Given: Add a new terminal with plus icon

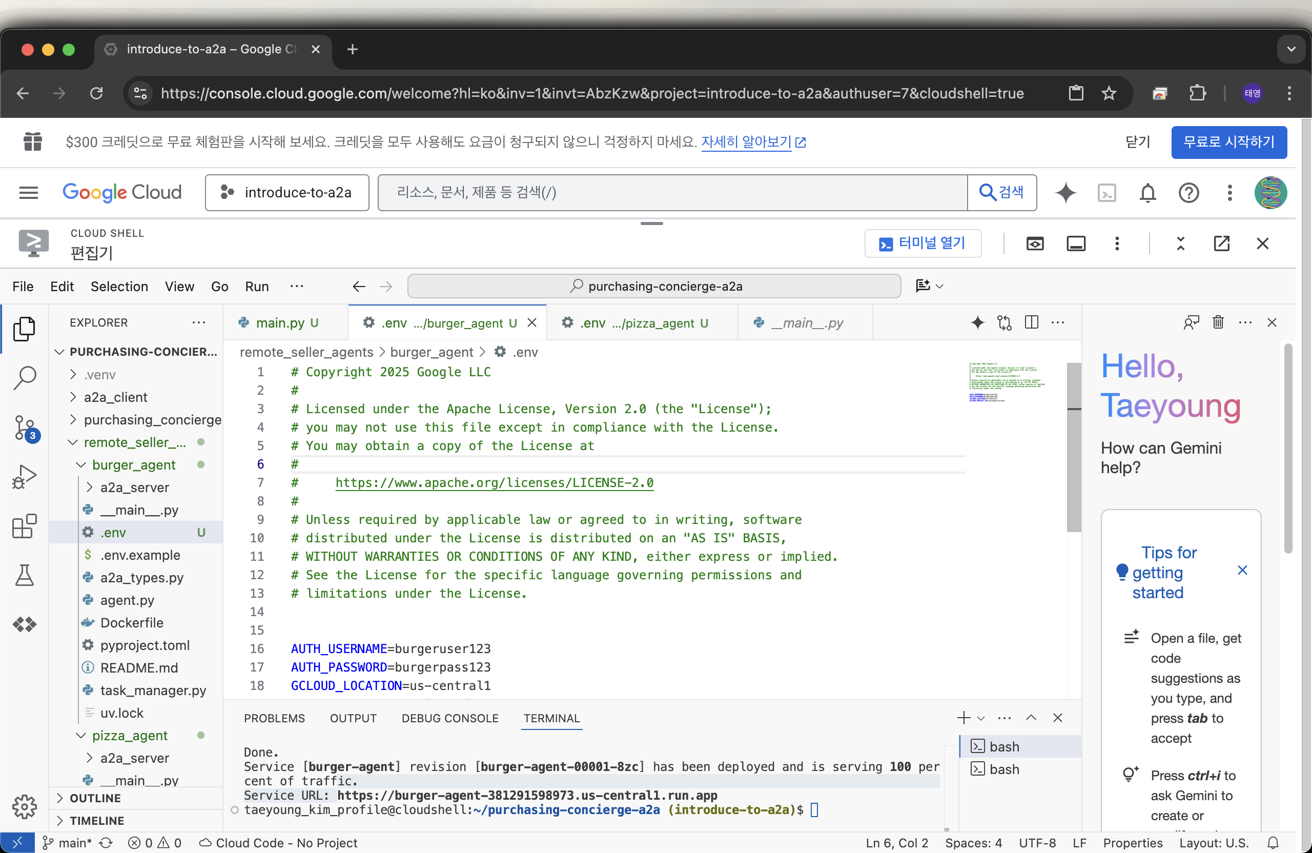Looking at the screenshot, I should coord(963,718).
